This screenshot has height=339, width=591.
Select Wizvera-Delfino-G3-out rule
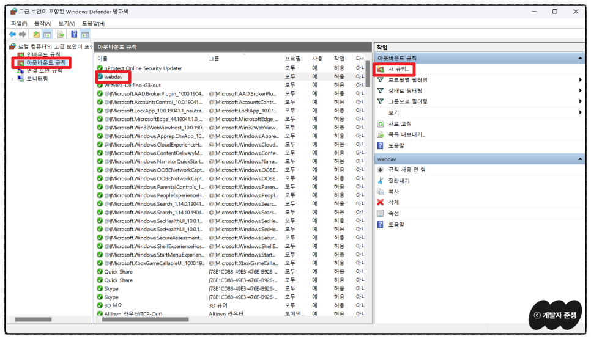point(230,85)
